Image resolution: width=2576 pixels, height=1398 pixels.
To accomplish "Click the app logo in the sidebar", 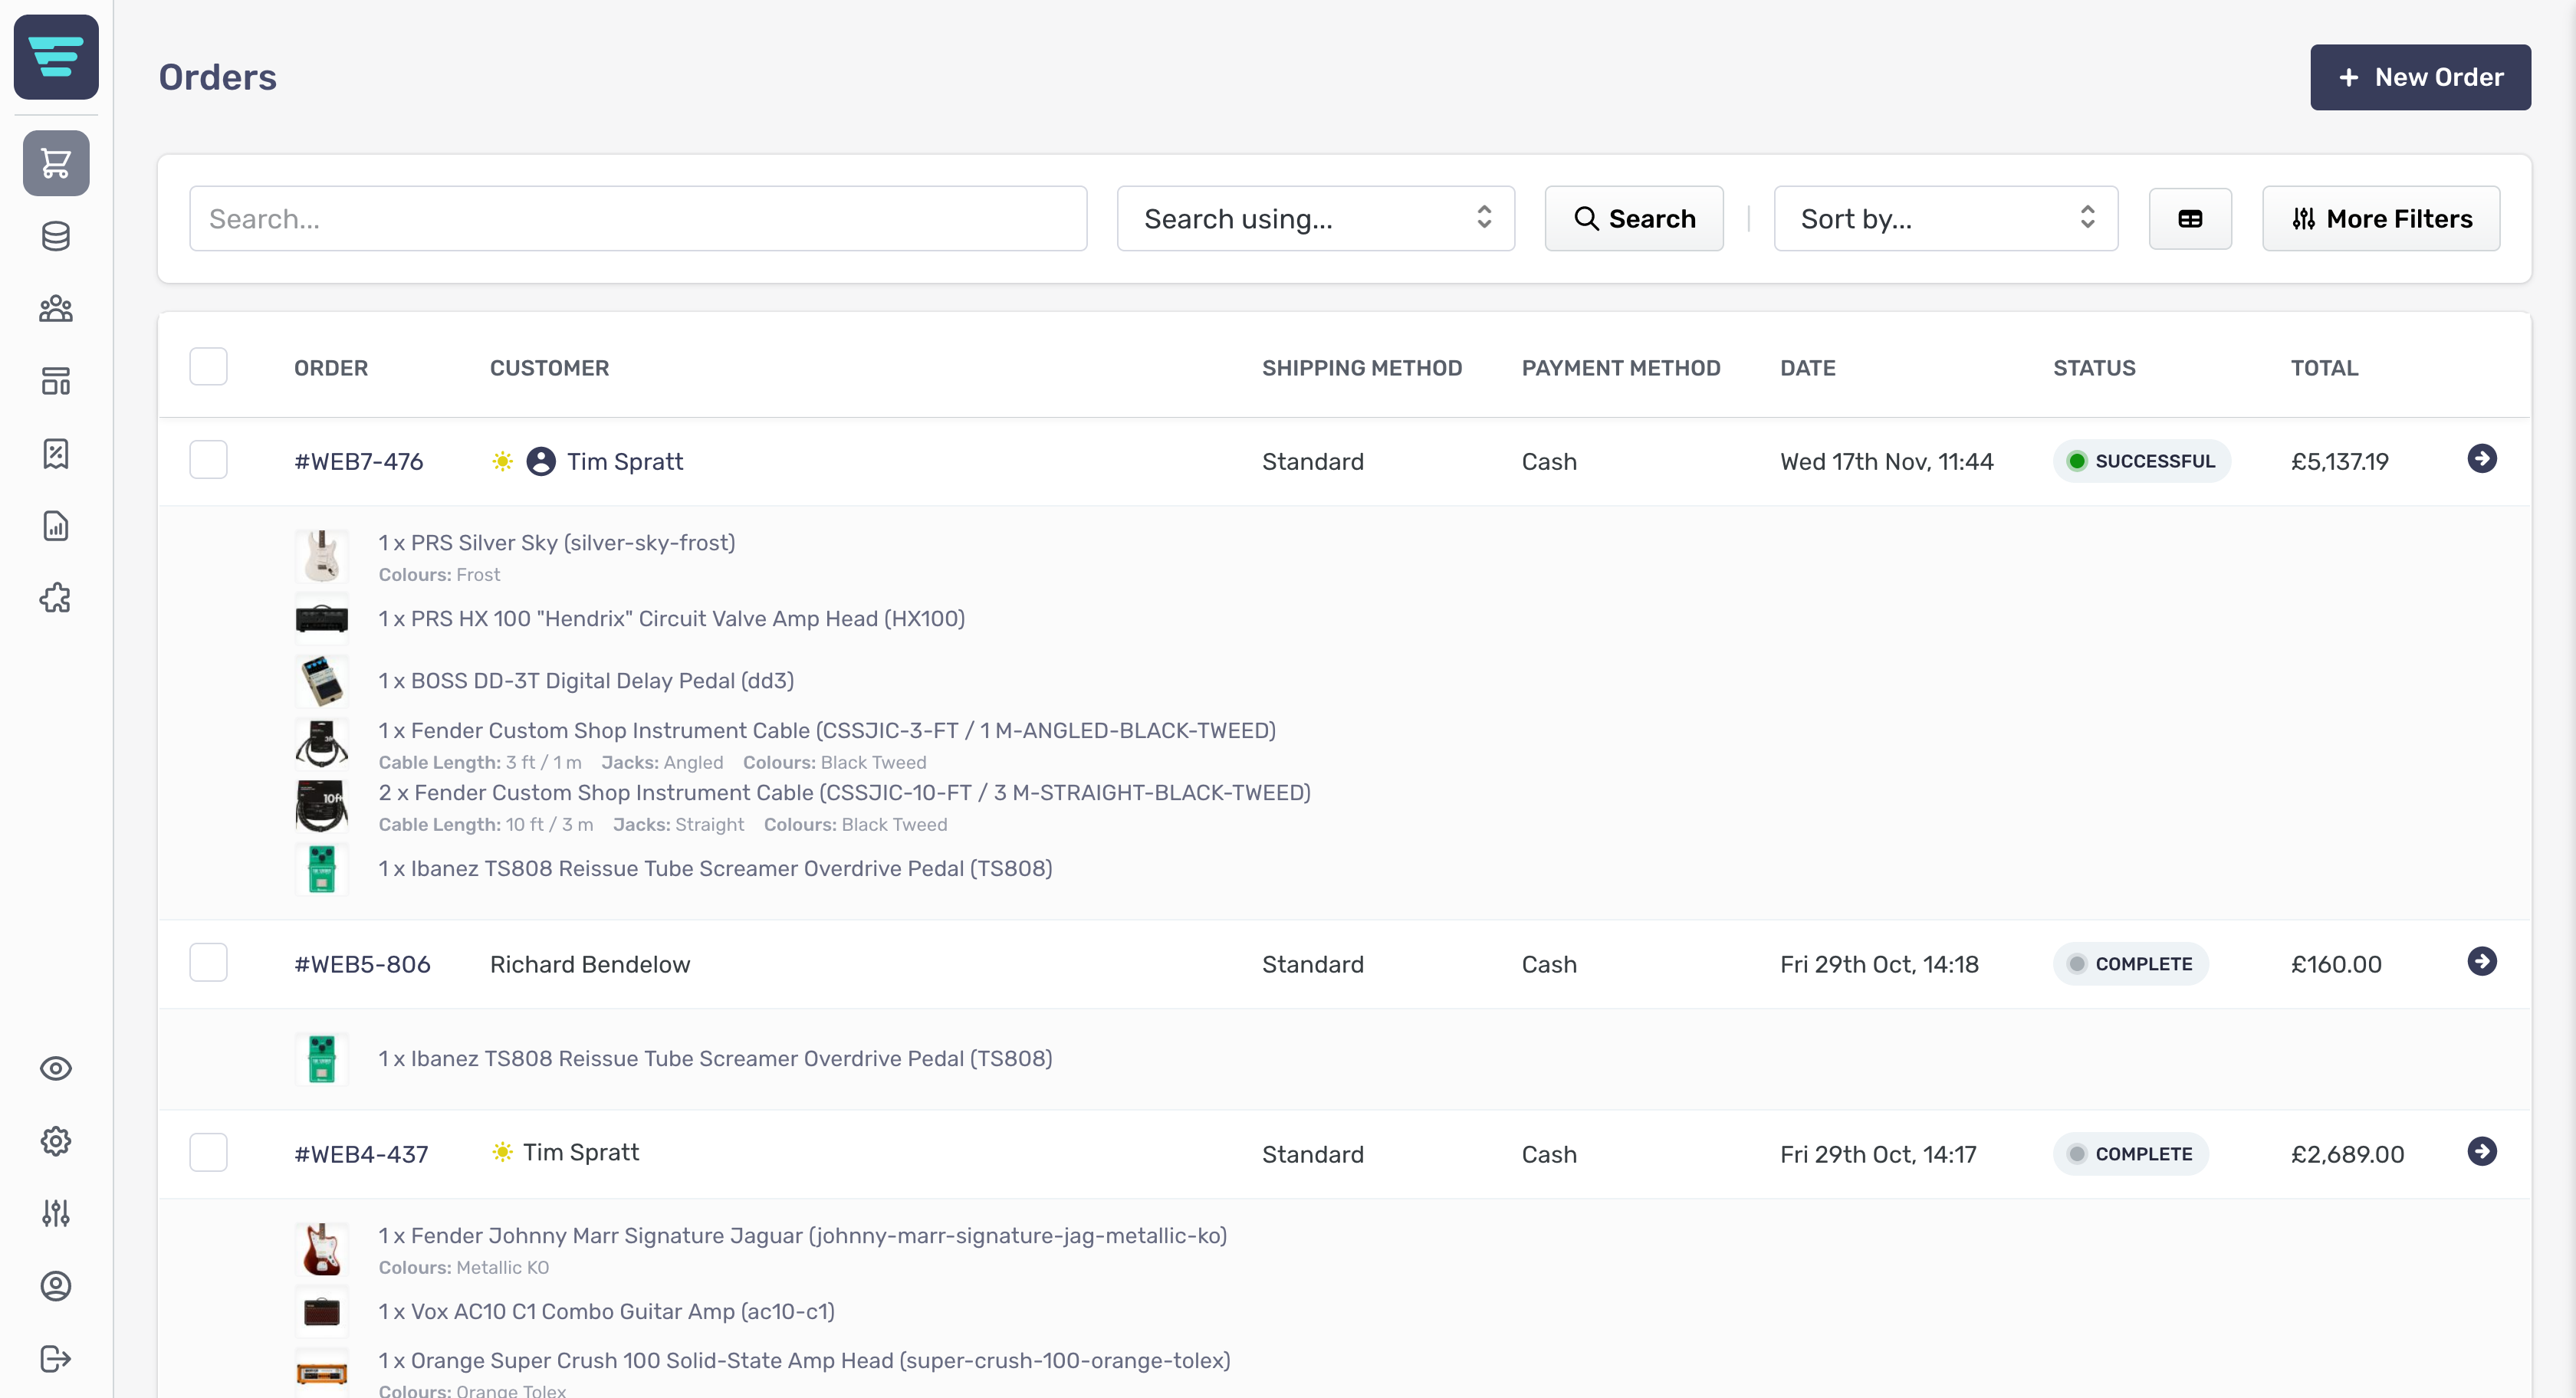I will [x=56, y=57].
